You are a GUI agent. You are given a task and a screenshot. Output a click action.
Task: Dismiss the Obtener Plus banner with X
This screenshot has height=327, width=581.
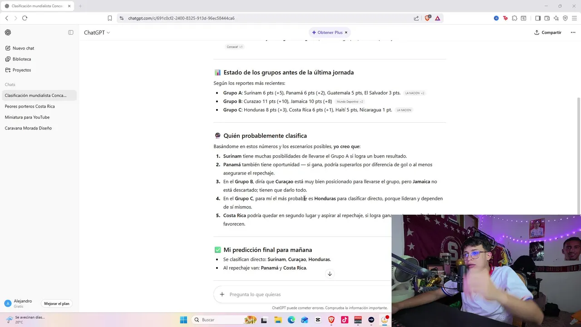pos(346,33)
